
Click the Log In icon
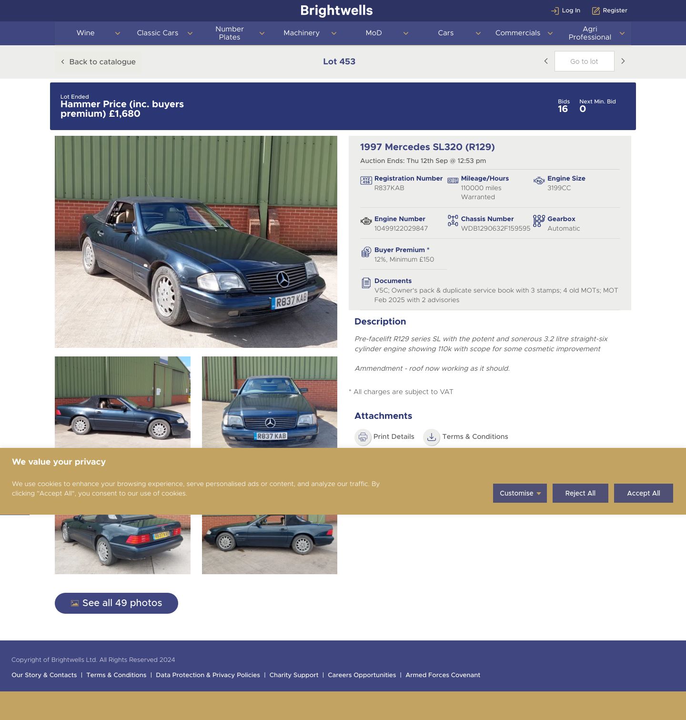pos(555,10)
